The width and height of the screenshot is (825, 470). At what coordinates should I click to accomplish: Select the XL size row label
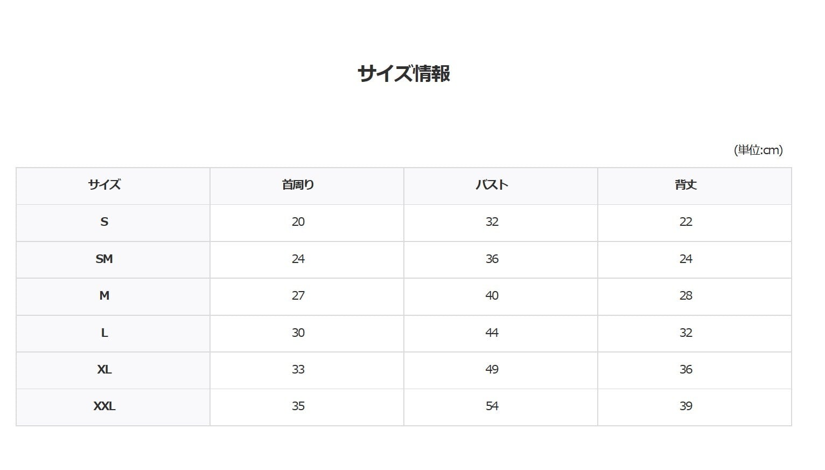(x=104, y=369)
